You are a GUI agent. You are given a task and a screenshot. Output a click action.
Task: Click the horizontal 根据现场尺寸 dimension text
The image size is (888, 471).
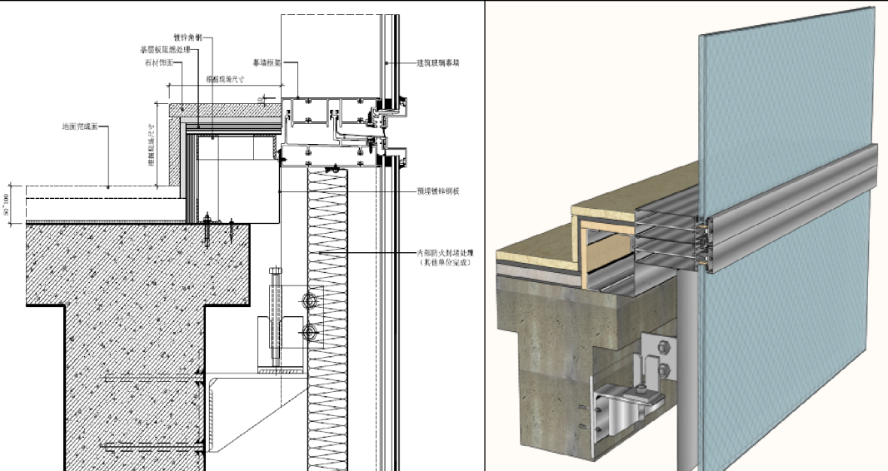tap(226, 80)
